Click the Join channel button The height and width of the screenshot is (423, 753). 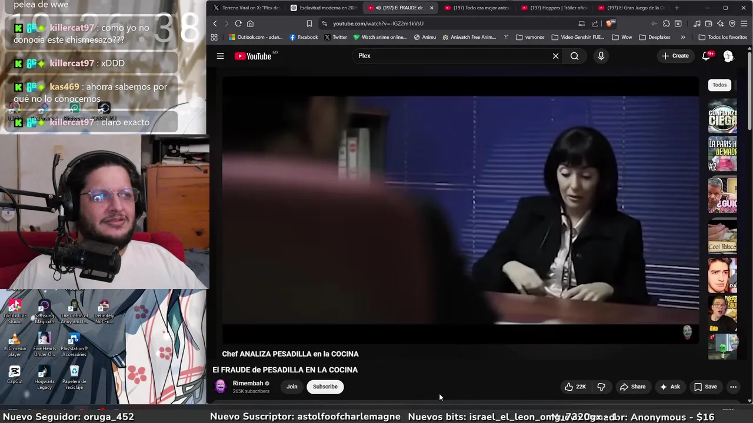(292, 387)
